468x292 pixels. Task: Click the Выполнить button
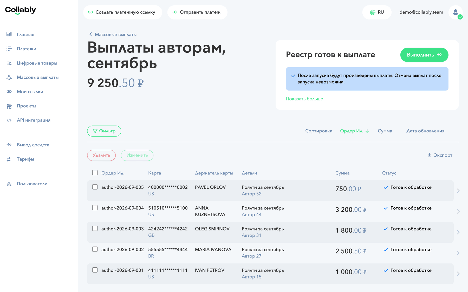point(424,55)
